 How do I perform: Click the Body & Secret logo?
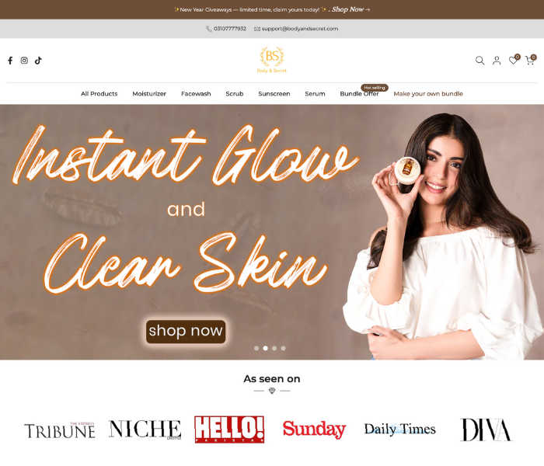coord(272,60)
